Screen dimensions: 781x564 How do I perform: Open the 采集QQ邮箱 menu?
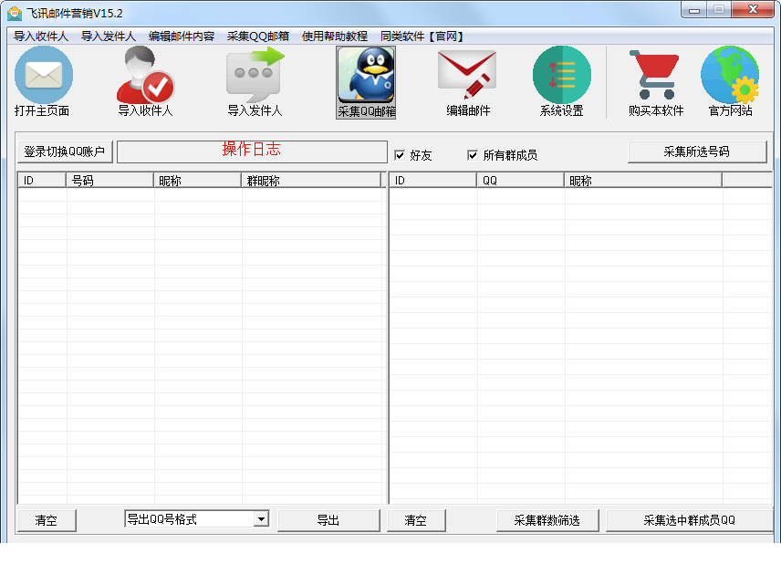pos(257,37)
